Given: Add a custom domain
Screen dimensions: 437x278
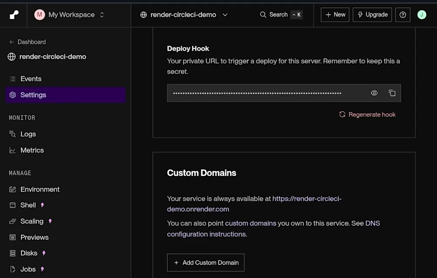Looking at the screenshot, I should pyautogui.click(x=205, y=262).
